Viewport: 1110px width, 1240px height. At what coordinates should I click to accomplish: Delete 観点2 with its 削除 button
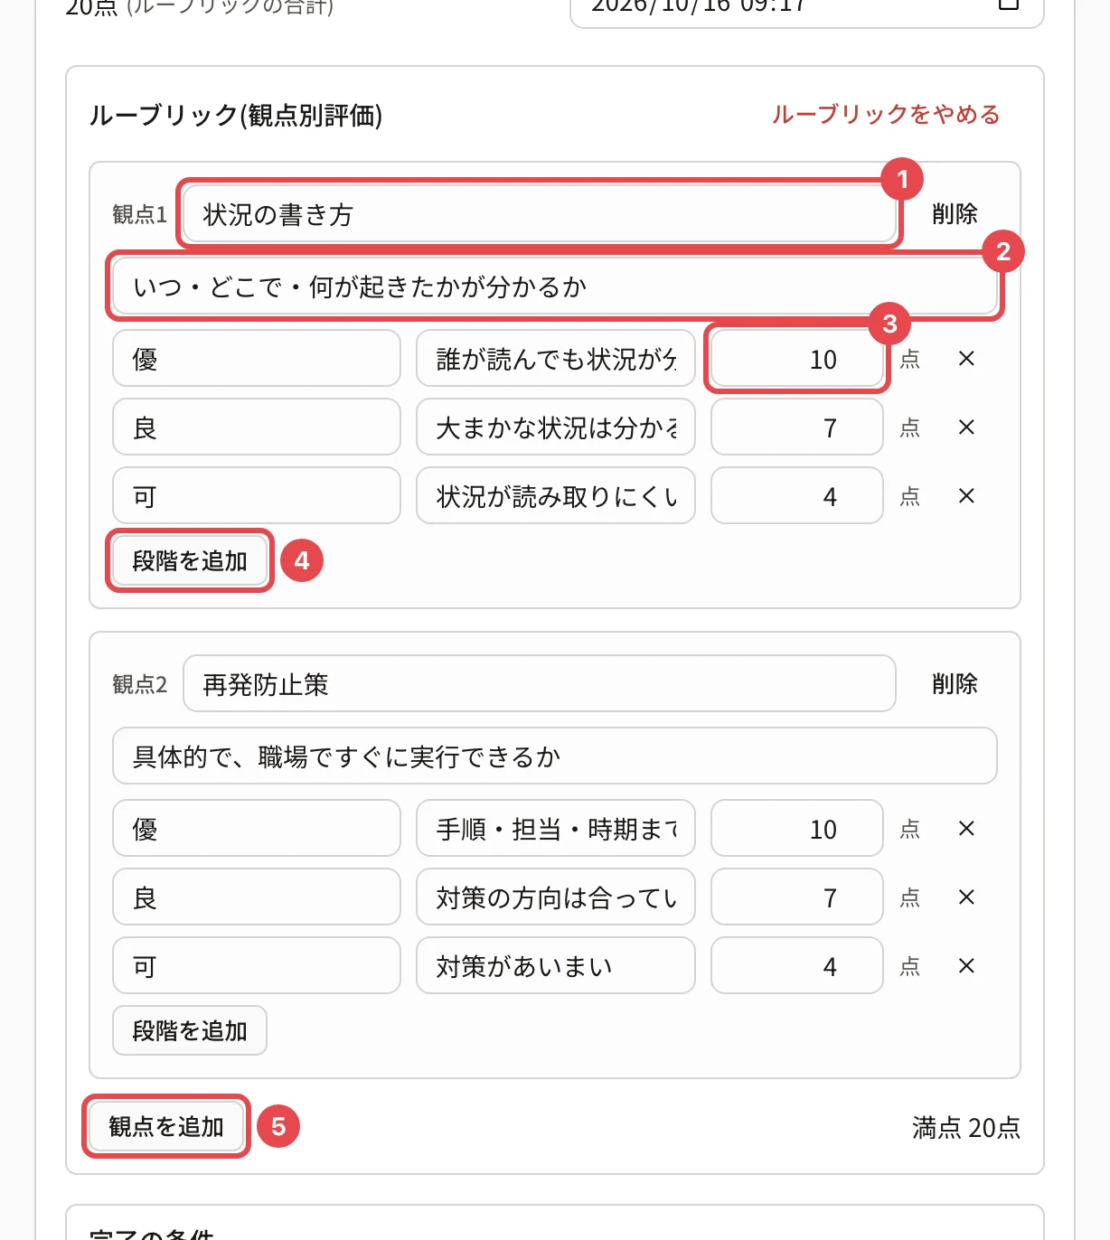(x=955, y=684)
